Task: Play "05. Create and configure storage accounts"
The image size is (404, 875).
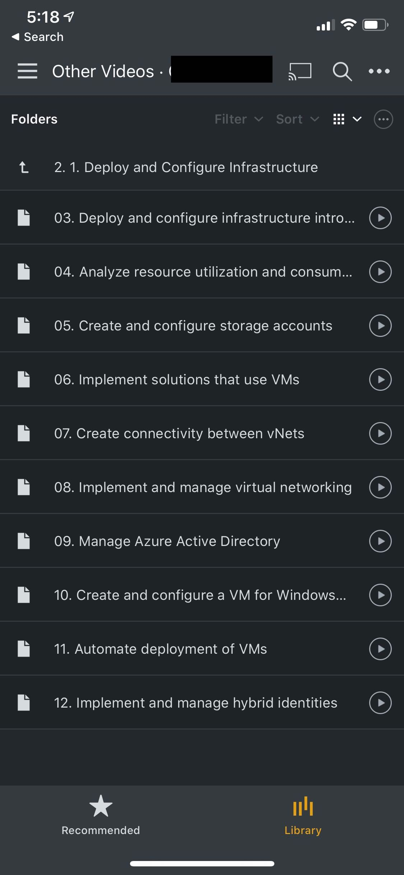Action: pyautogui.click(x=380, y=325)
